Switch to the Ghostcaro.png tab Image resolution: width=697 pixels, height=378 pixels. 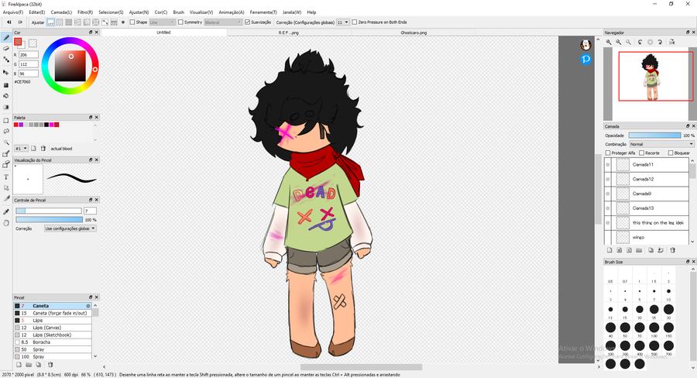(x=414, y=33)
